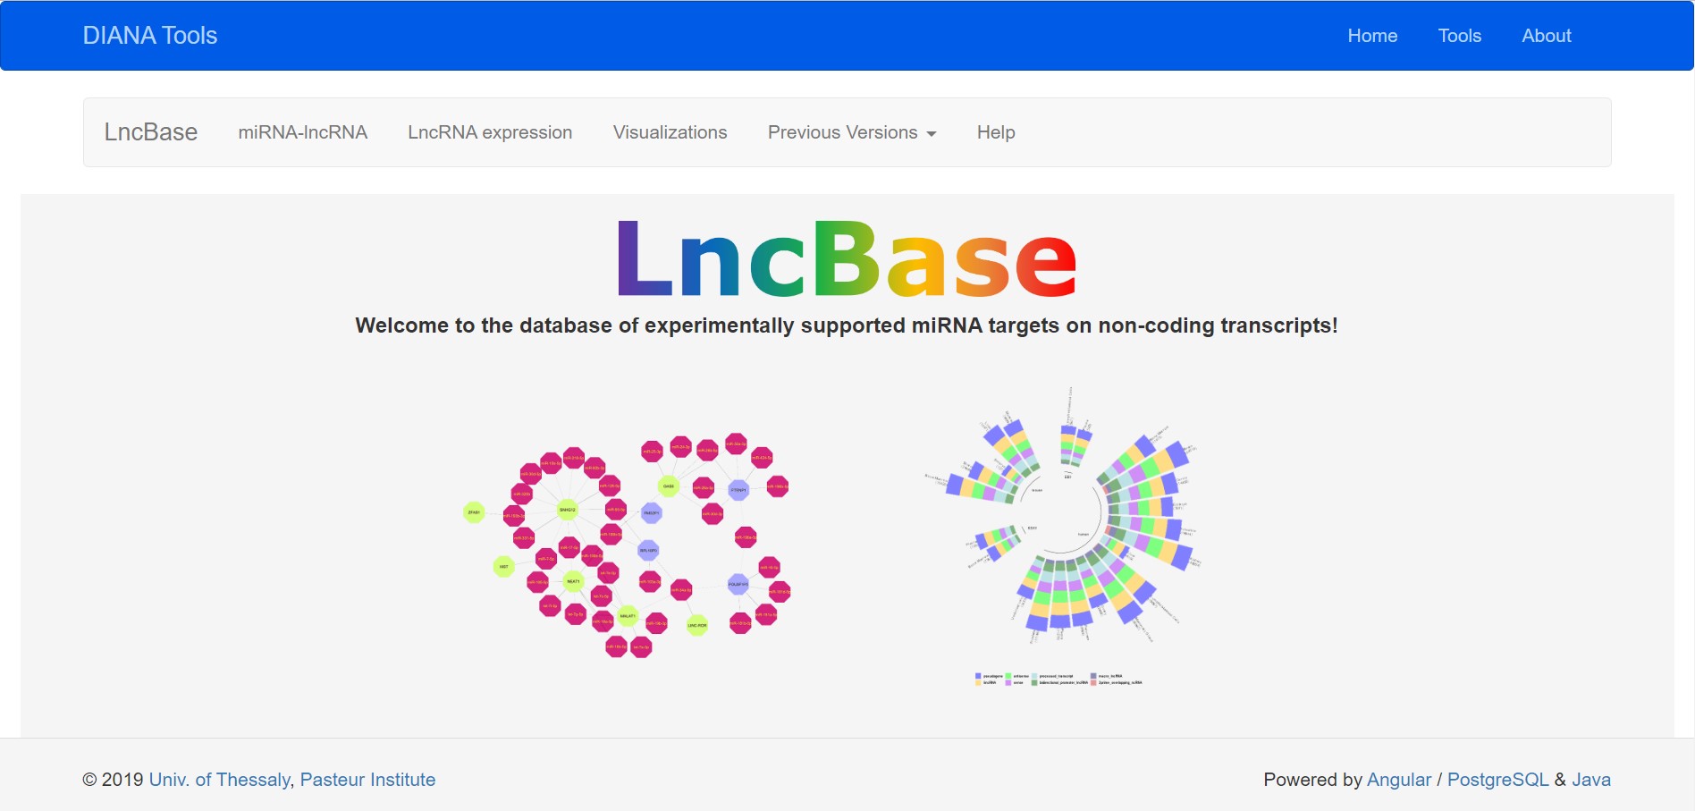Viewport: 1695px width, 811px height.
Task: Open the Tools menu item
Action: click(x=1460, y=36)
